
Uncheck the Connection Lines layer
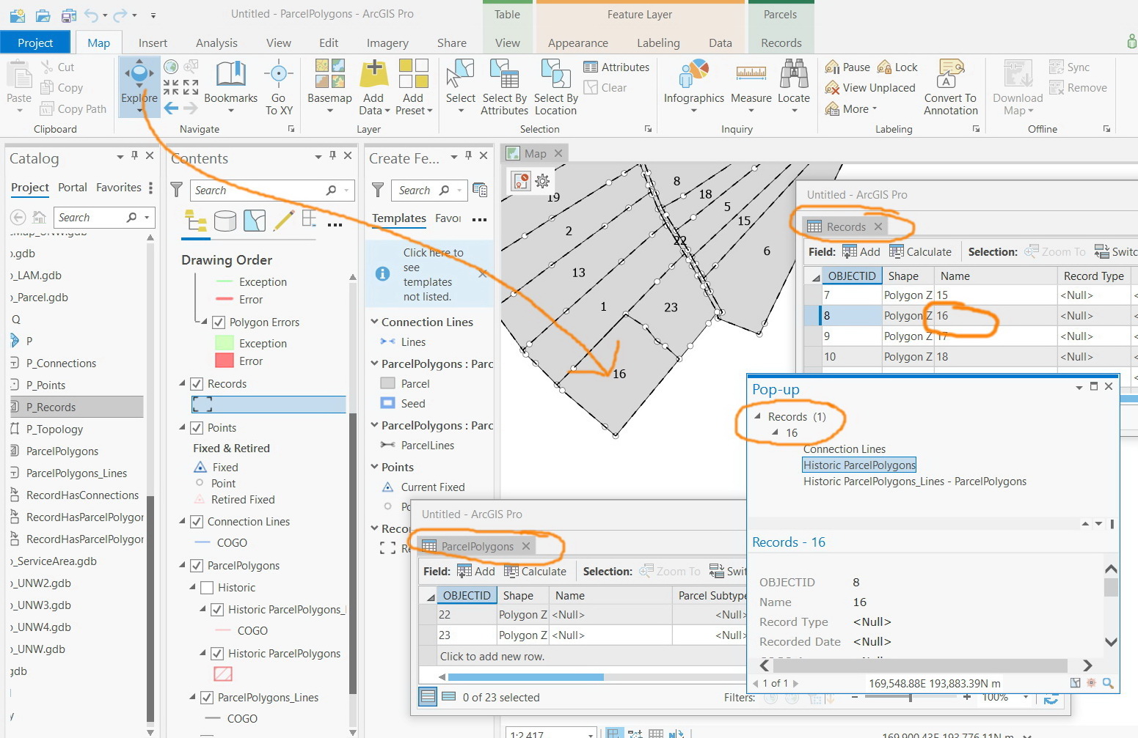197,522
